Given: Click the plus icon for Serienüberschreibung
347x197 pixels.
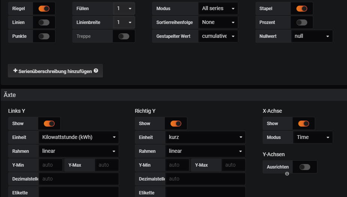Looking at the screenshot, I should pos(15,71).
